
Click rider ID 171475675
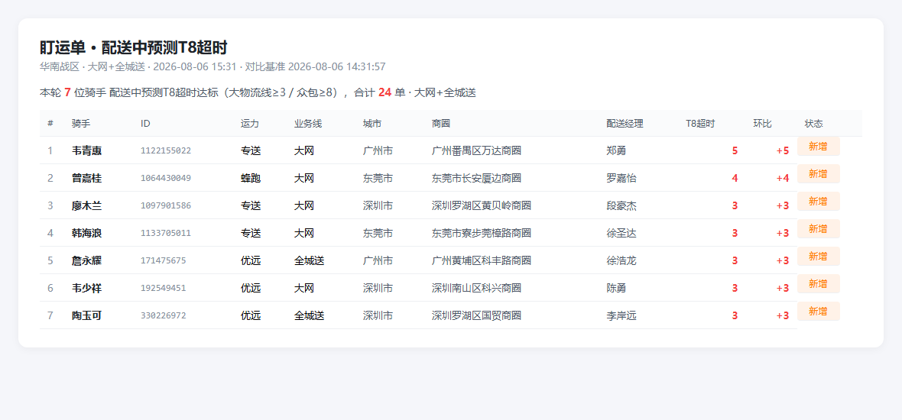[164, 261]
